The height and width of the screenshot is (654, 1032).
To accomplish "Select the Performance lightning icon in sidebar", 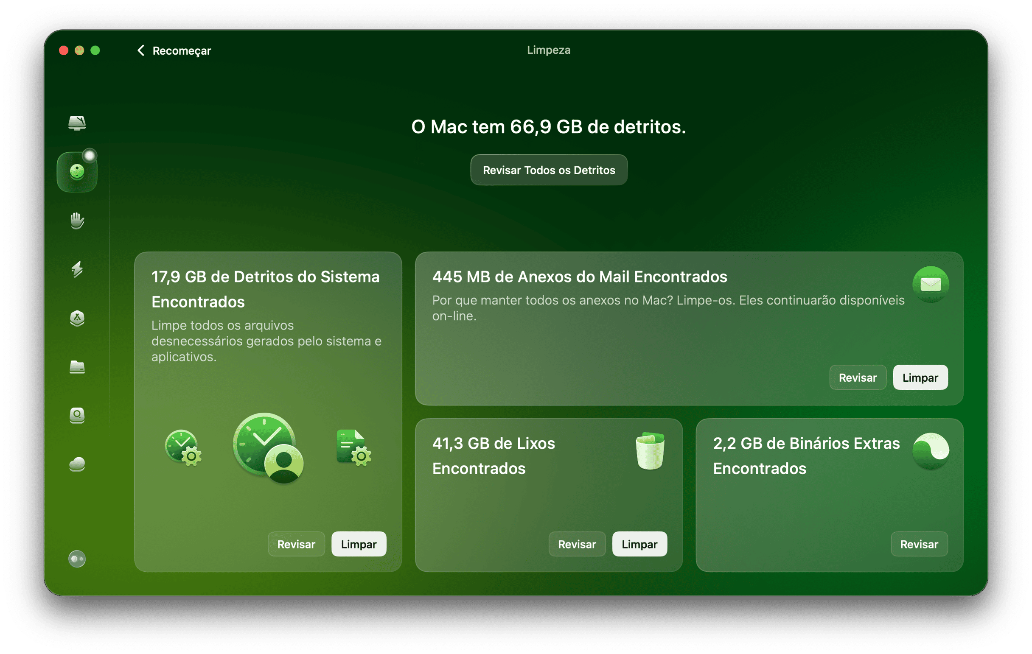I will click(x=77, y=270).
